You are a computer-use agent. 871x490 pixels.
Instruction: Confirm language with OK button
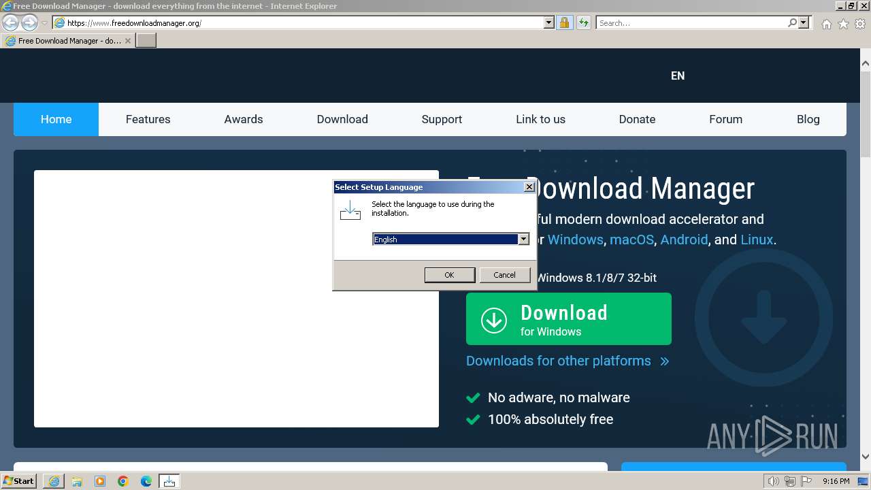click(x=449, y=275)
